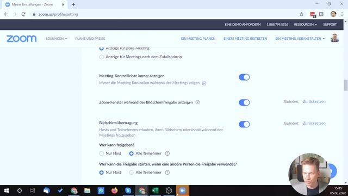348x196 pixels.
Task: Click taskbar clock showing 15:19
Action: (x=338, y=188)
